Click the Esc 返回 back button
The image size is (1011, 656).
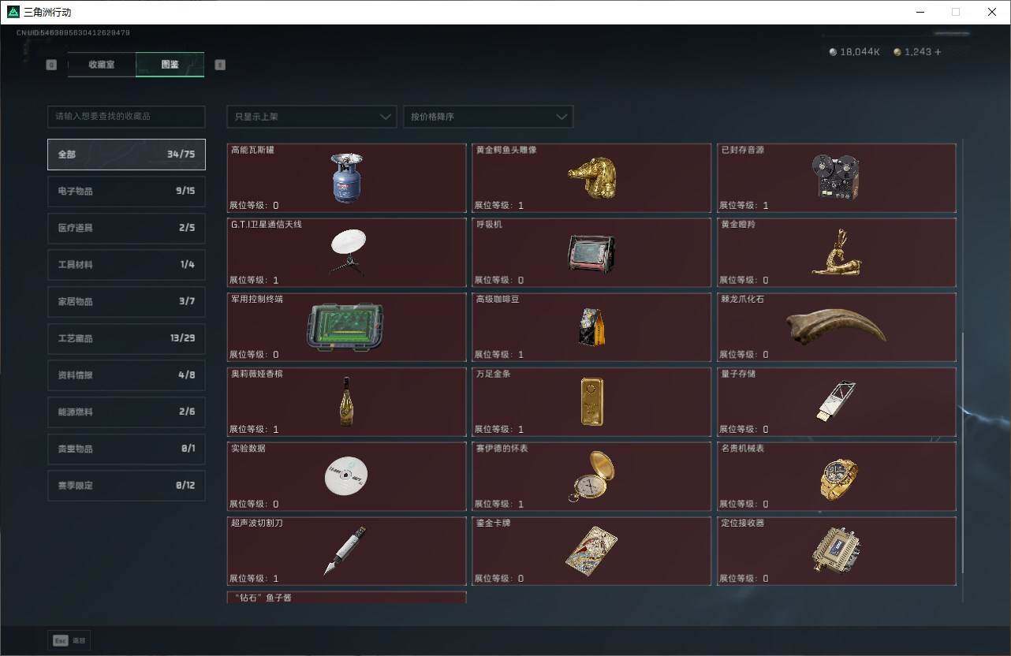pyautogui.click(x=69, y=640)
